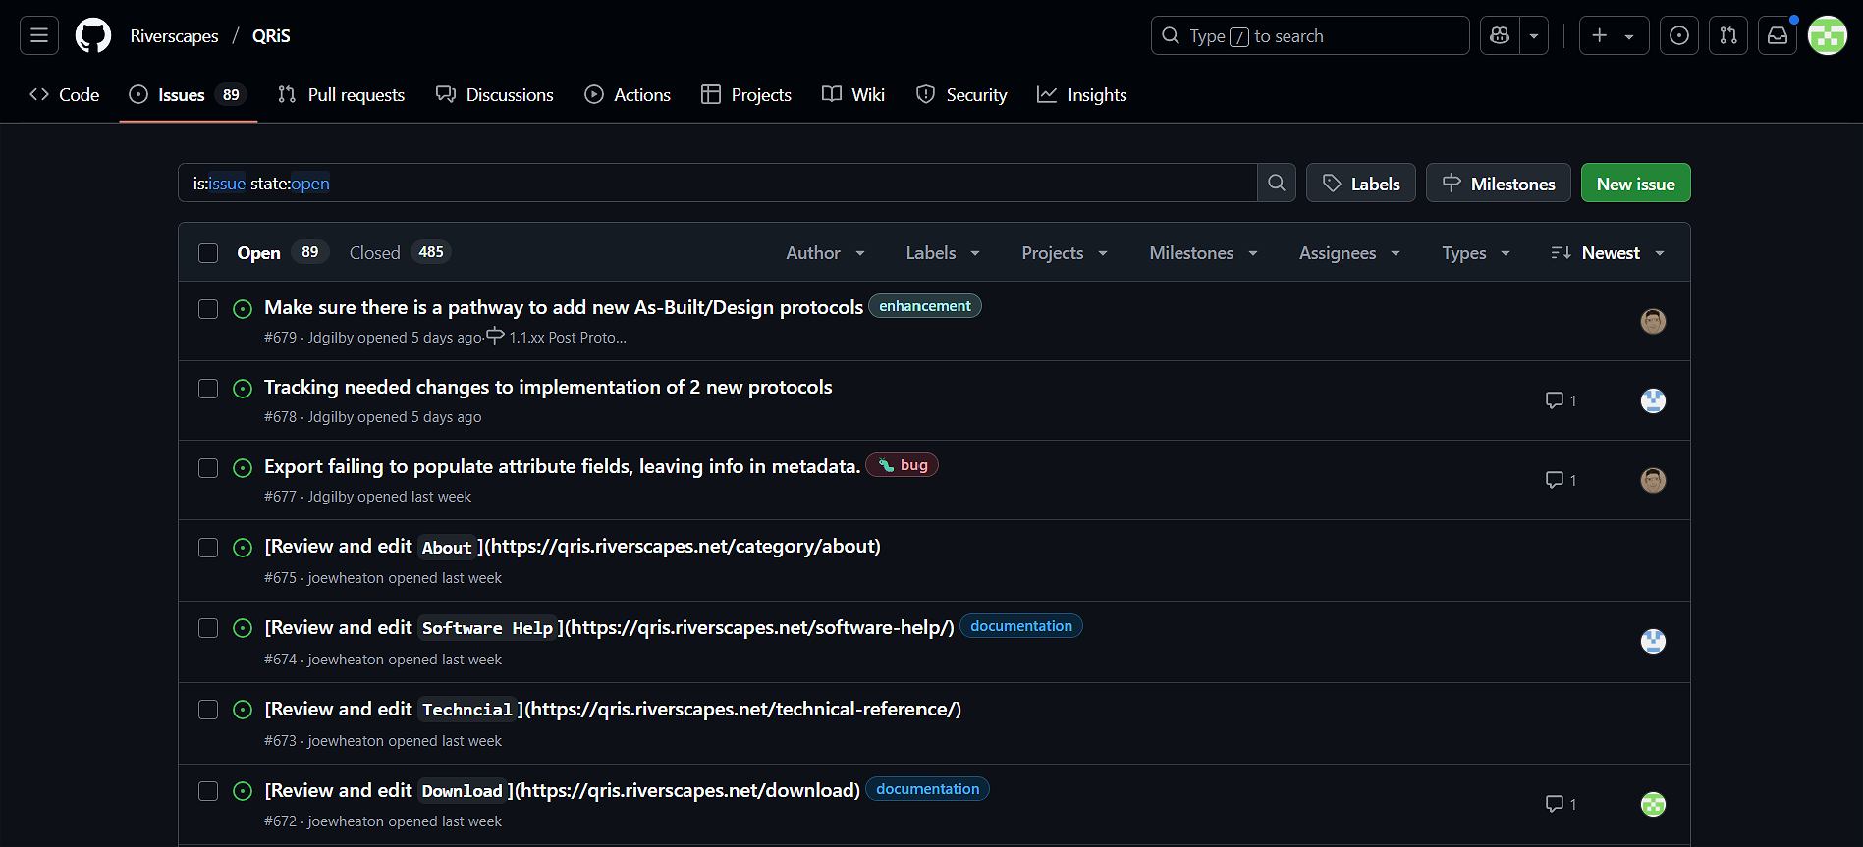Switch to the Pull requests tab

342,95
